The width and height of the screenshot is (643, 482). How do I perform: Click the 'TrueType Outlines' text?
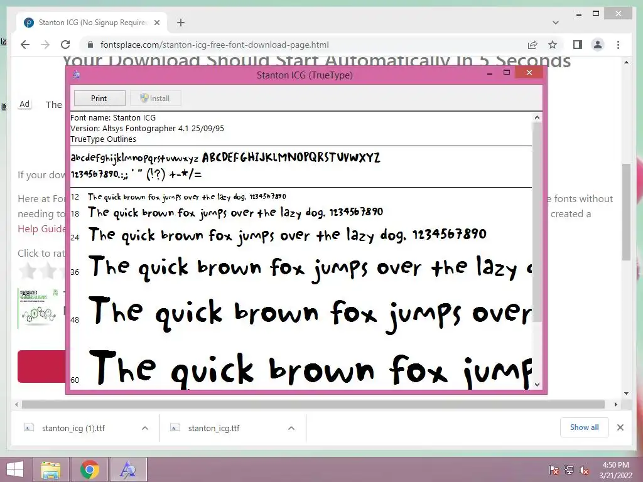104,139
